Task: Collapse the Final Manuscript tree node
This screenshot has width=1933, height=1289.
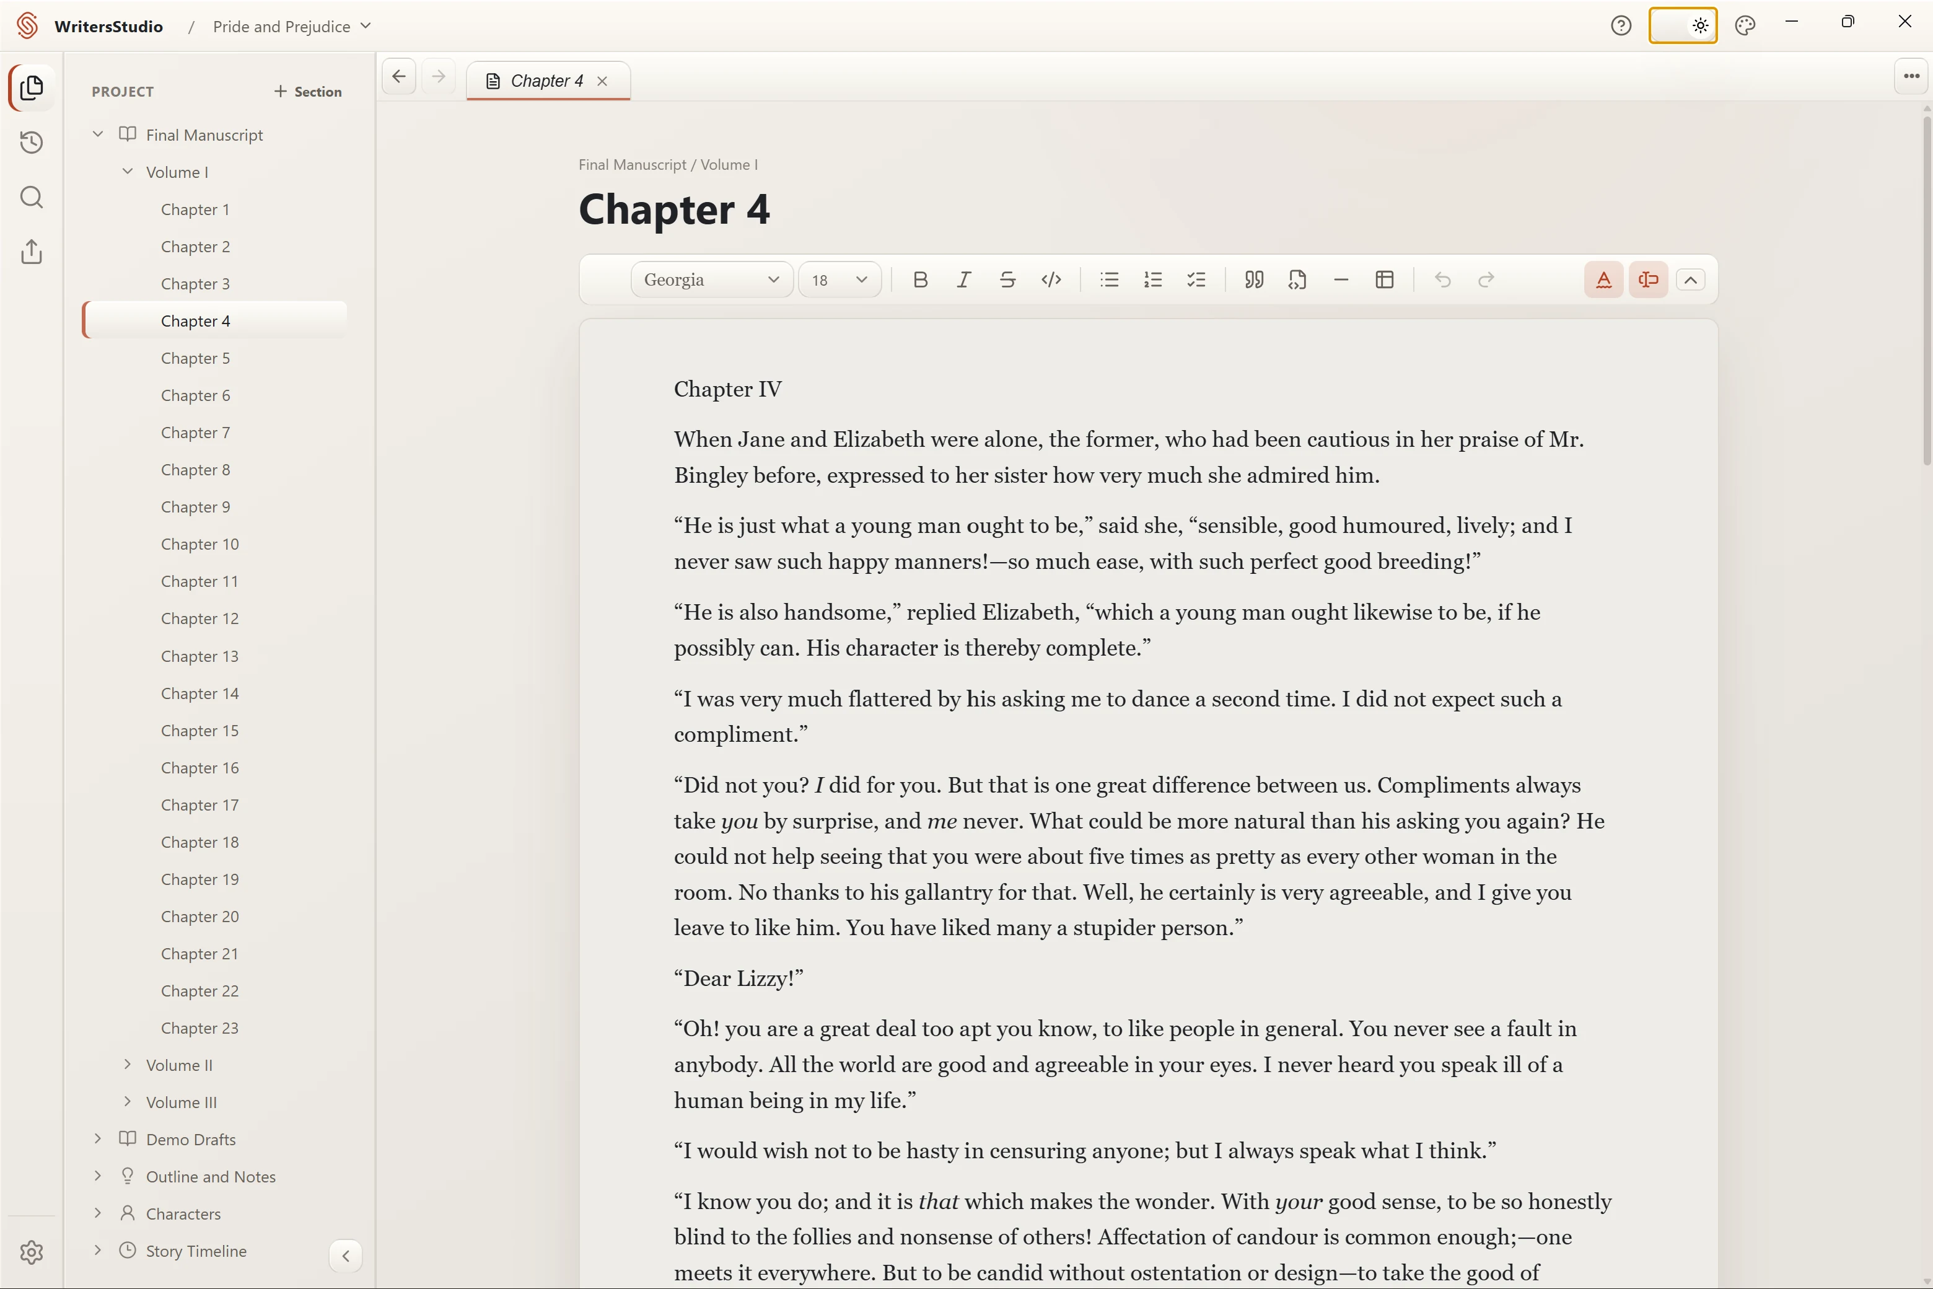Action: coord(98,133)
